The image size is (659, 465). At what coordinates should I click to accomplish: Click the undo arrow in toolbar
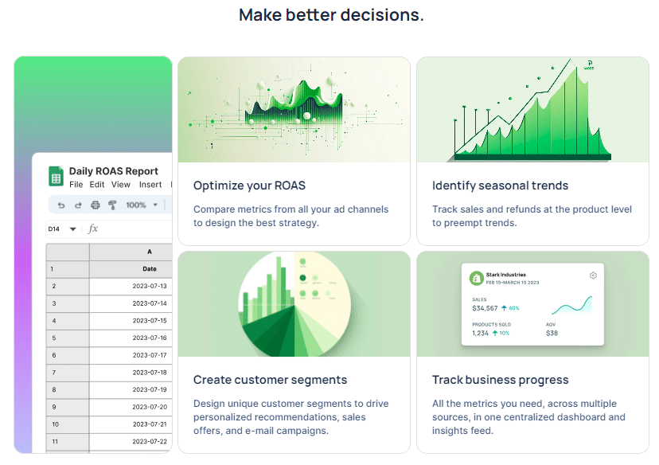click(x=61, y=205)
